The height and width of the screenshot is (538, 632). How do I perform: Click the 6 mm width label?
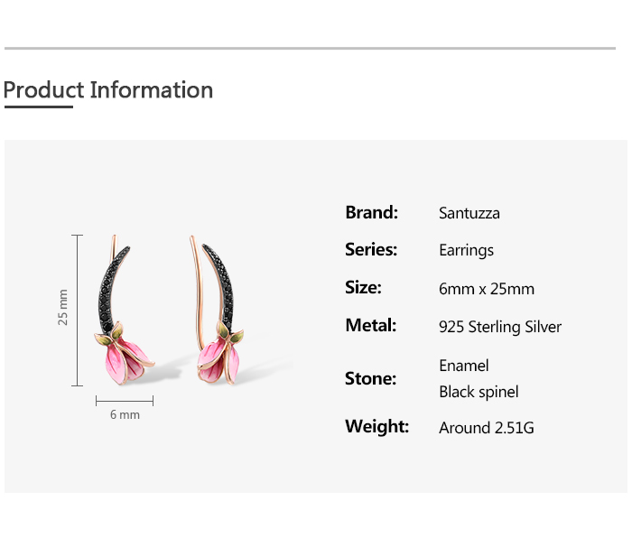tap(125, 414)
